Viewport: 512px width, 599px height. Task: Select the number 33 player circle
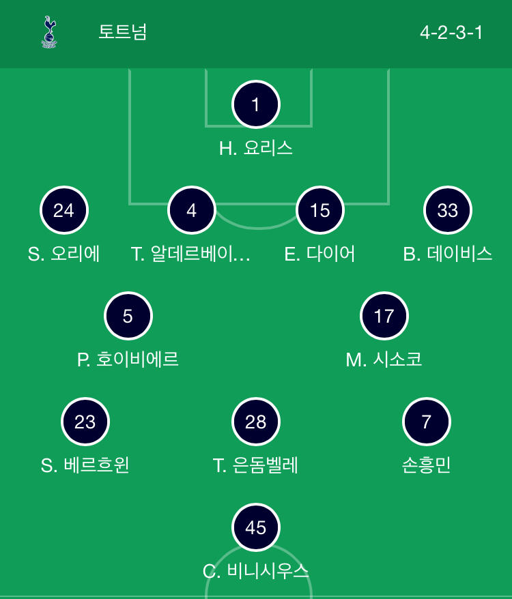(448, 210)
